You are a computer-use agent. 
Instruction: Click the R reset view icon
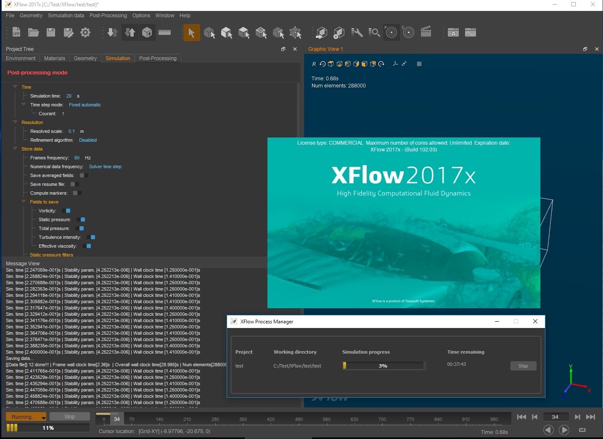click(314, 64)
